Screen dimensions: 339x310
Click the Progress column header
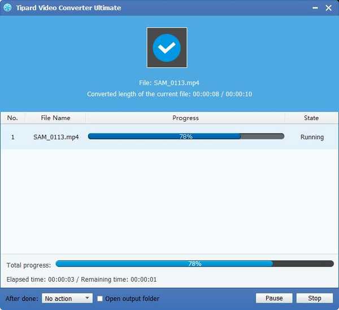[x=185, y=118]
